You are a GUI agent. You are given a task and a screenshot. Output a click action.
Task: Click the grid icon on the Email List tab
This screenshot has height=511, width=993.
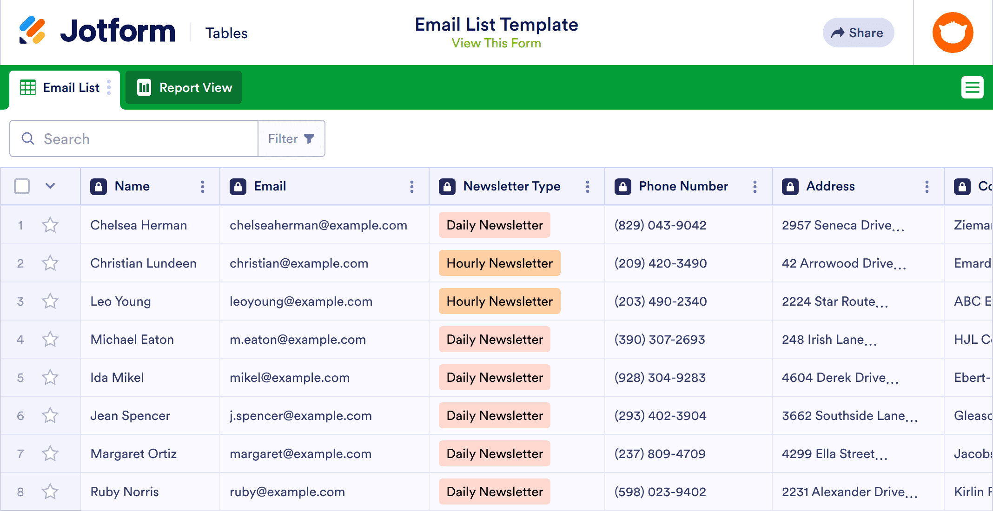click(x=27, y=87)
